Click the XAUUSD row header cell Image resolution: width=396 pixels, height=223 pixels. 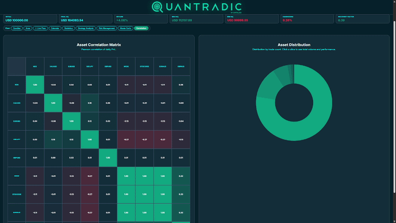(17, 103)
